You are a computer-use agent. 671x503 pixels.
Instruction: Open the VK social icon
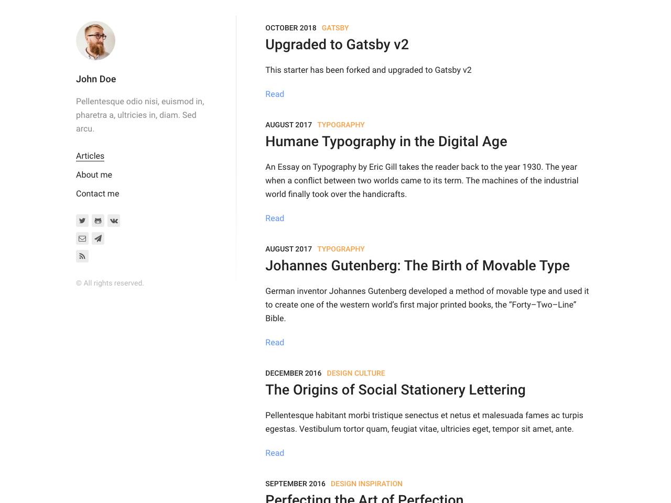[x=114, y=221]
